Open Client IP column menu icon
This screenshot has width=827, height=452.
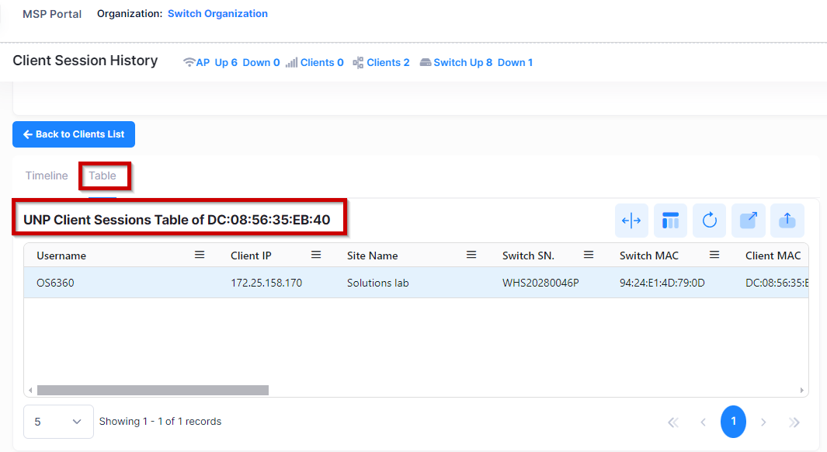(316, 255)
